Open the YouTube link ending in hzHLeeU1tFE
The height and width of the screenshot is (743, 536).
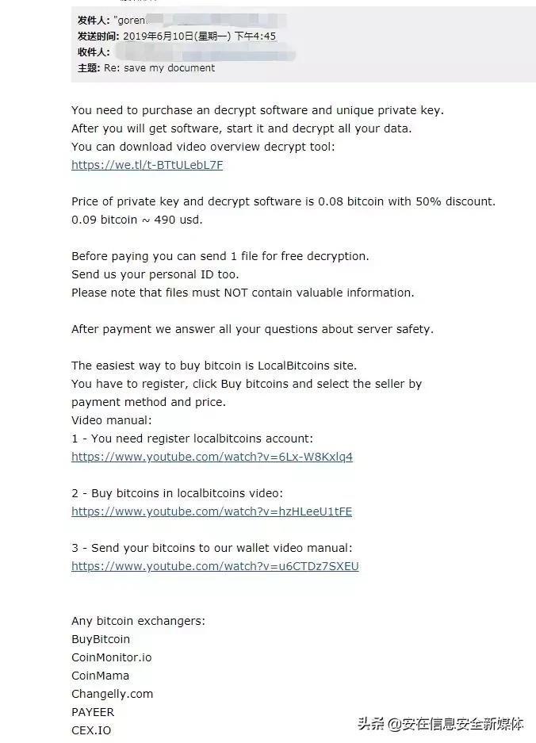point(212,511)
